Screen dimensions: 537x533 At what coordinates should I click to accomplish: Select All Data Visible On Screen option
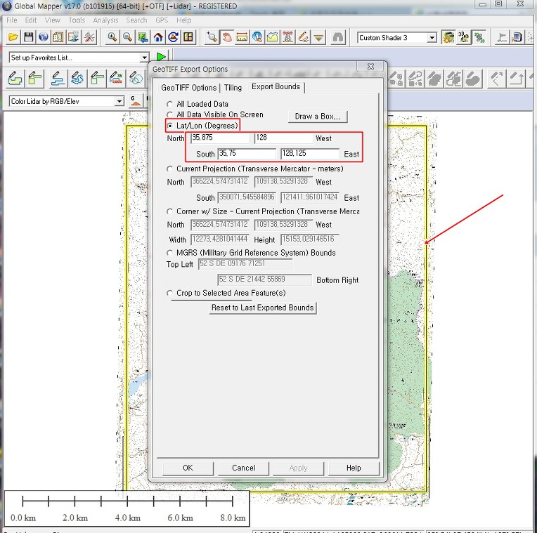click(170, 114)
